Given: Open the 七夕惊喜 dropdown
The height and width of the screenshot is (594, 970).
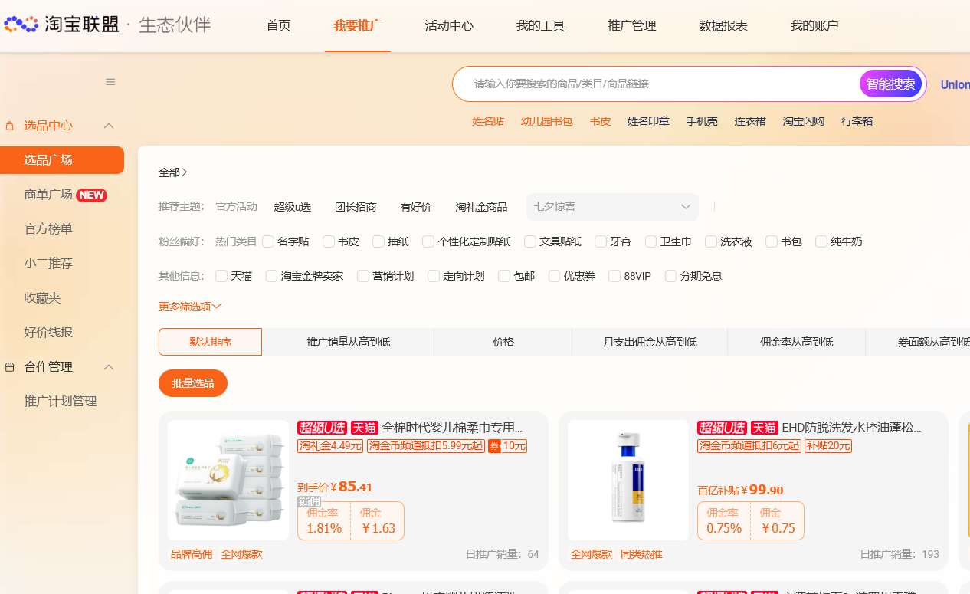Looking at the screenshot, I should 612,207.
